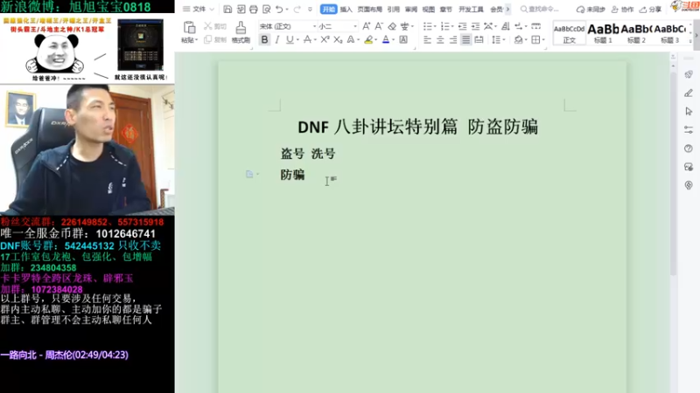Center align the text
Image resolution: width=700 pixels, height=393 pixels.
[440, 39]
